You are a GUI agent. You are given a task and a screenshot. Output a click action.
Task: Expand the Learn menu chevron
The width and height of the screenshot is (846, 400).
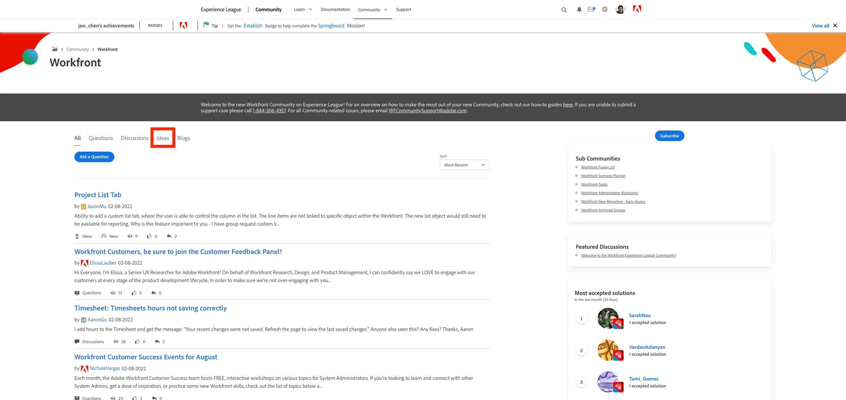click(x=310, y=9)
